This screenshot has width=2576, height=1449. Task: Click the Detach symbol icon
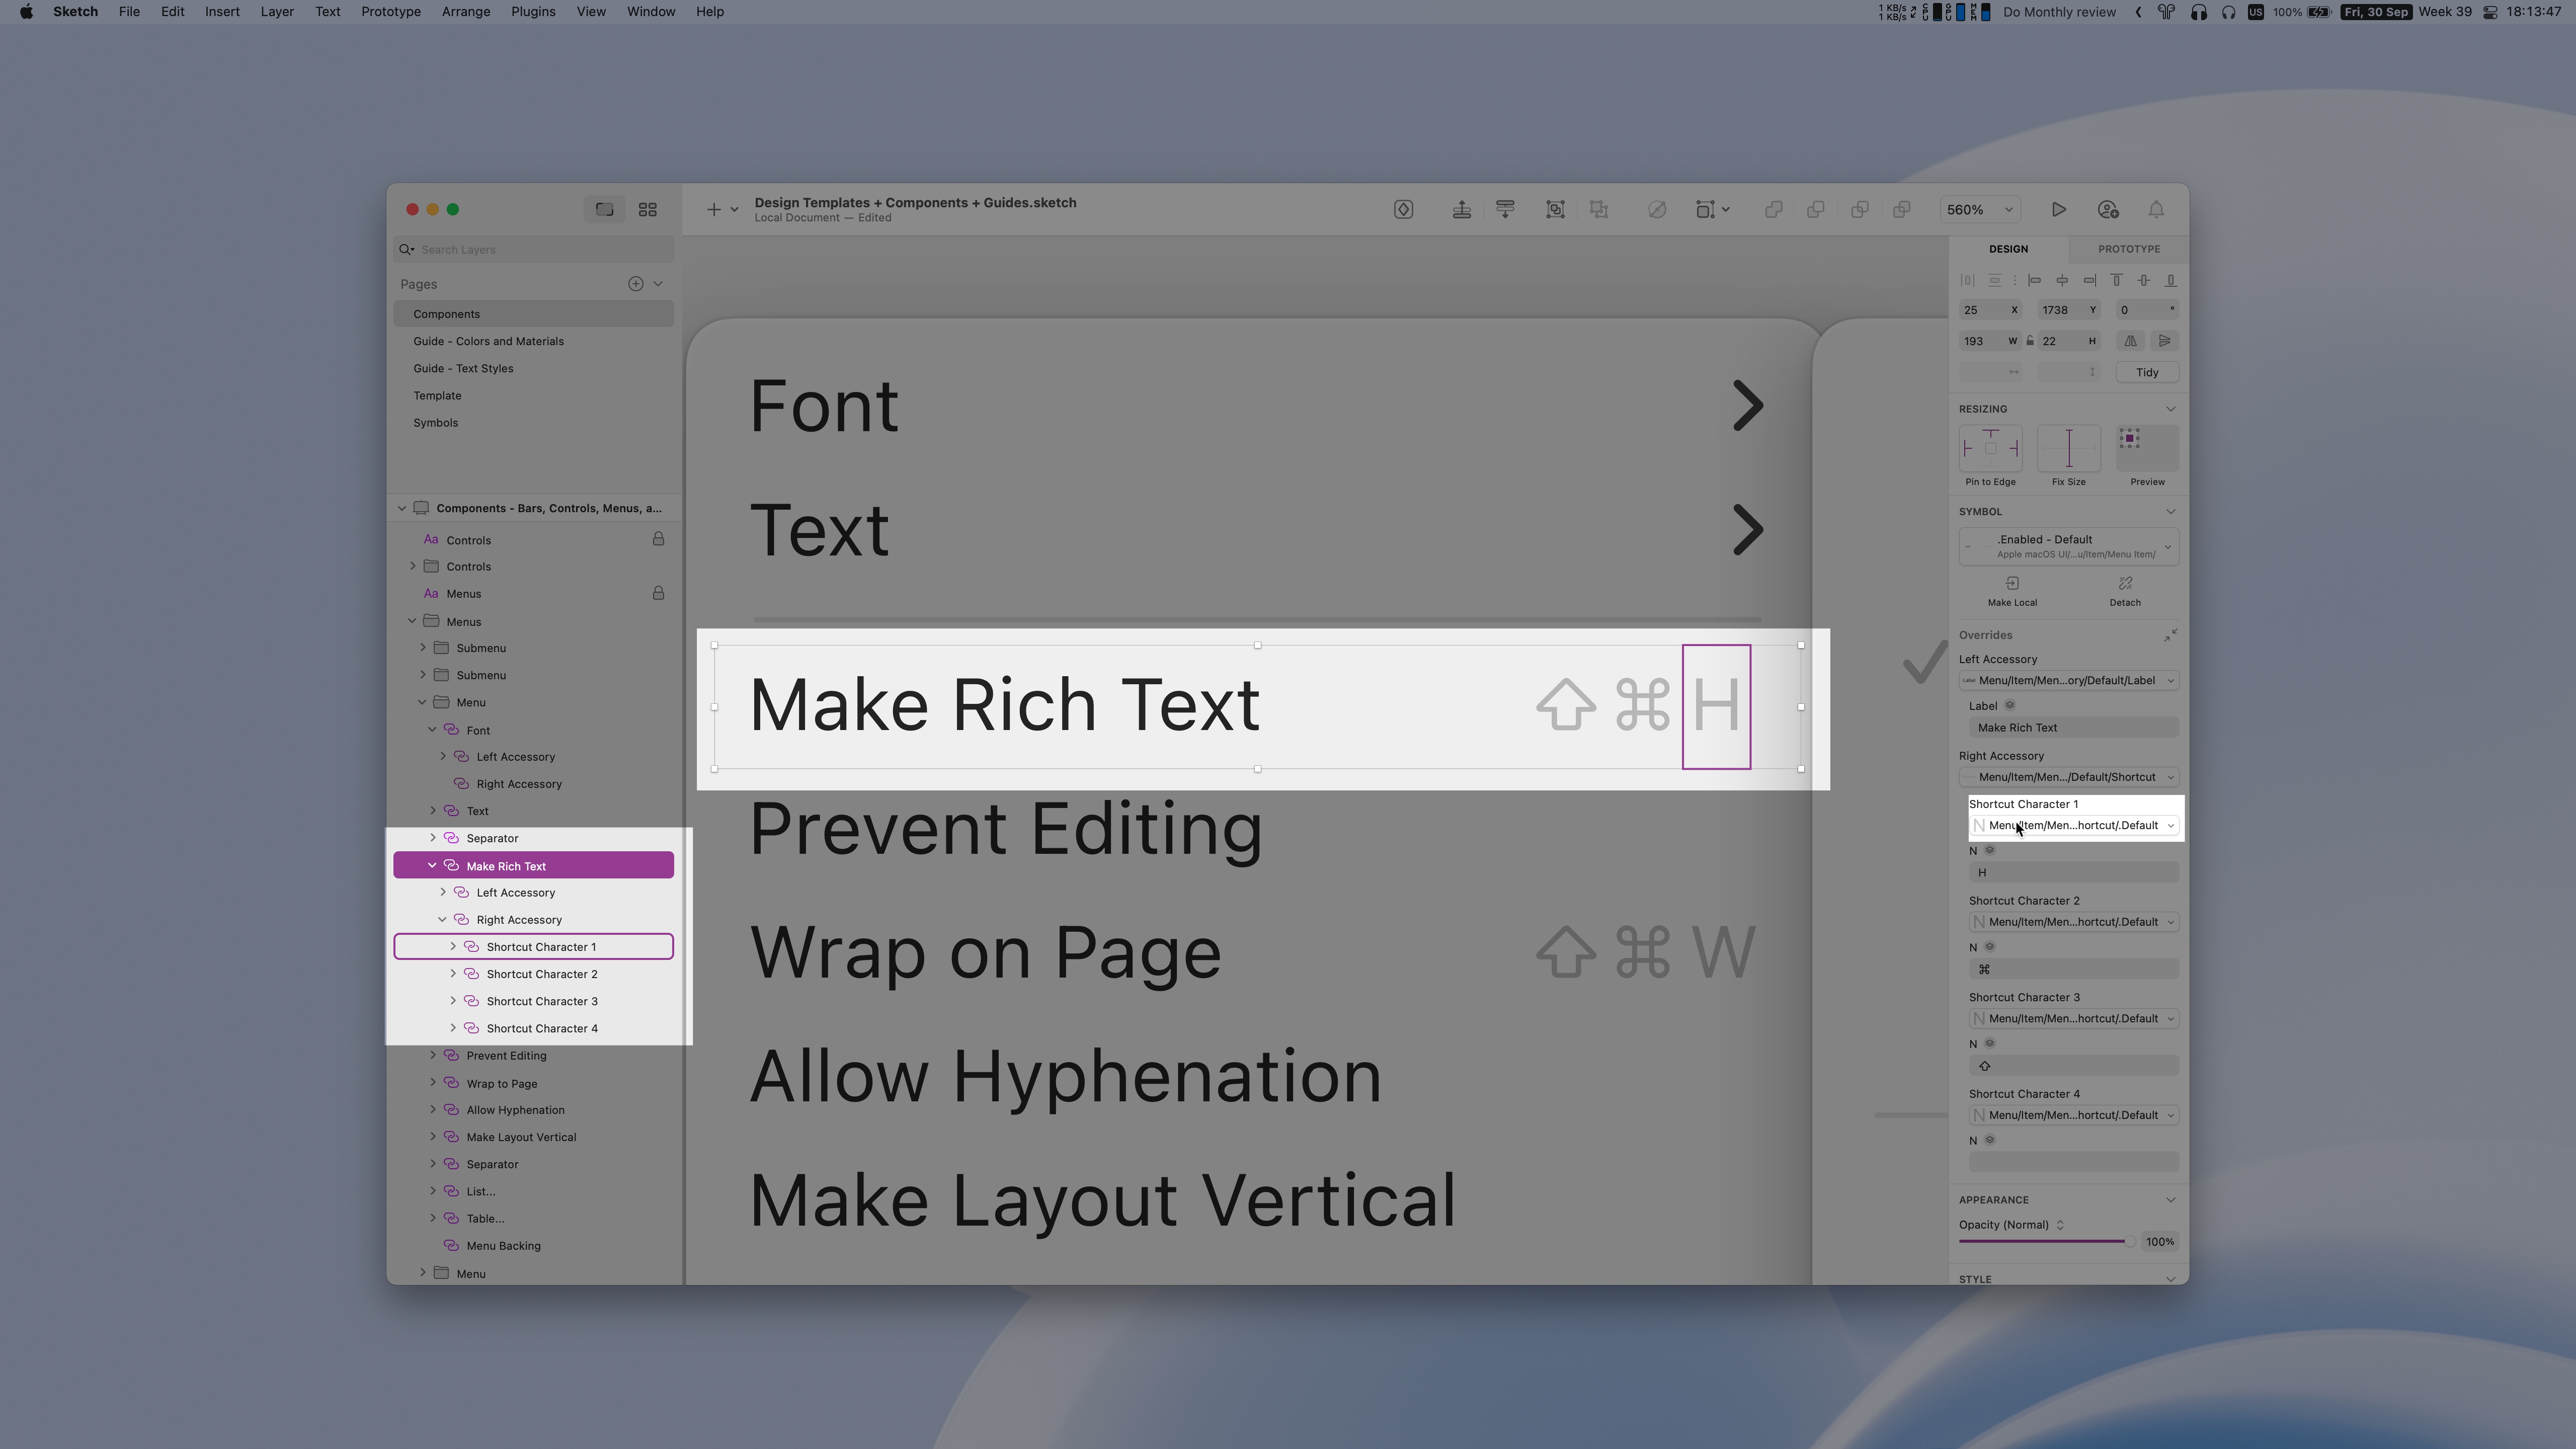(x=2125, y=584)
